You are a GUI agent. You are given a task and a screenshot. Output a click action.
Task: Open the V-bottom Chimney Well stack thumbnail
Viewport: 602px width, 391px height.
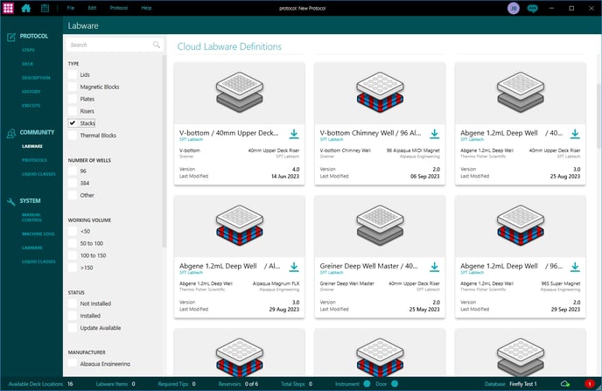380,93
